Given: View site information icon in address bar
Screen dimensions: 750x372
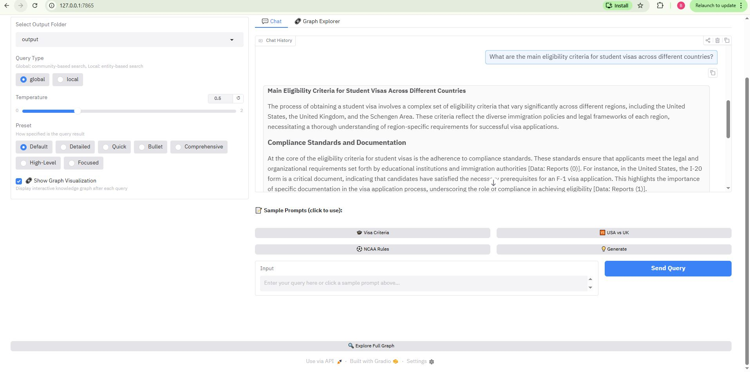Looking at the screenshot, I should point(51,5).
